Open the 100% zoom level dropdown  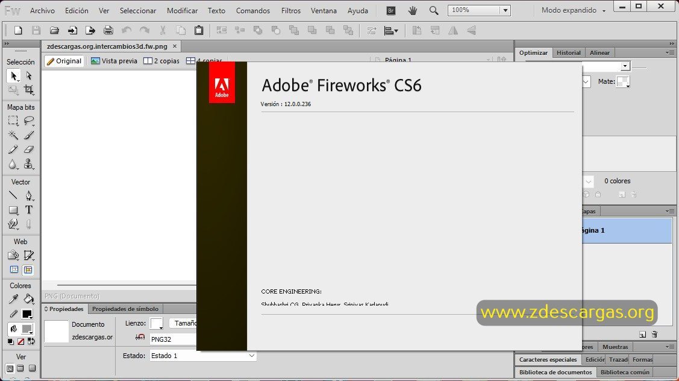(505, 10)
